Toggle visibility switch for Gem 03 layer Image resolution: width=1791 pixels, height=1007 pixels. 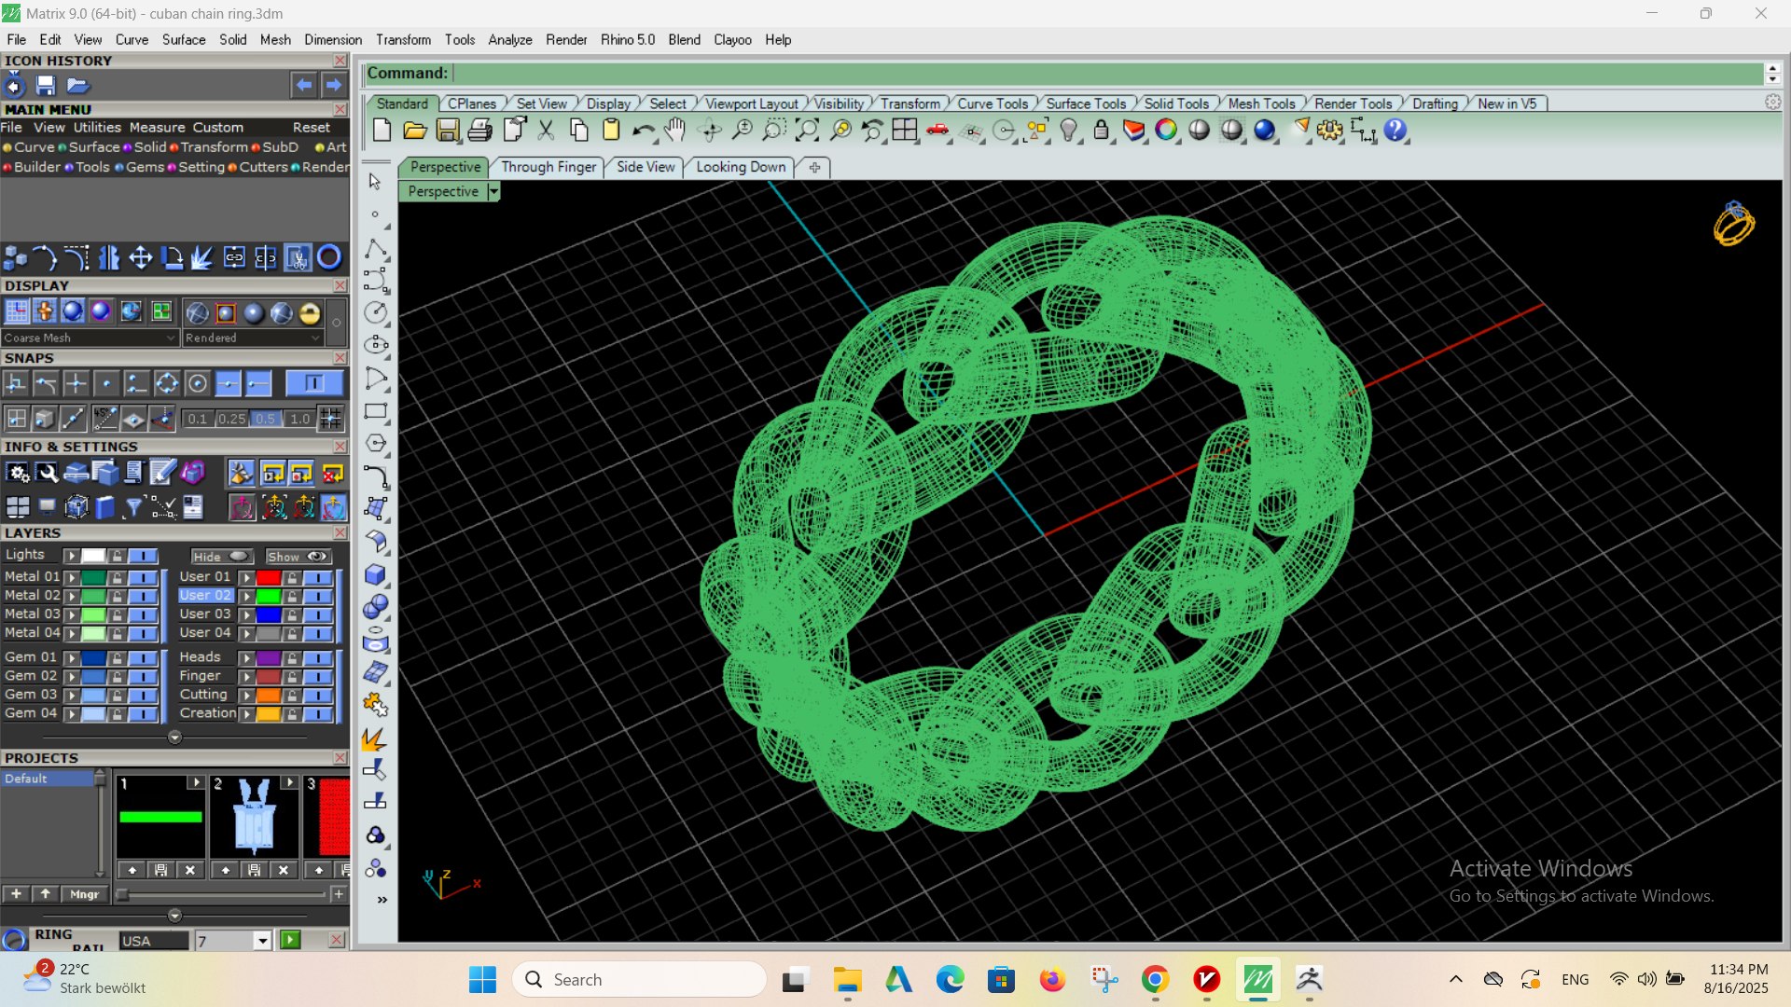click(x=143, y=695)
